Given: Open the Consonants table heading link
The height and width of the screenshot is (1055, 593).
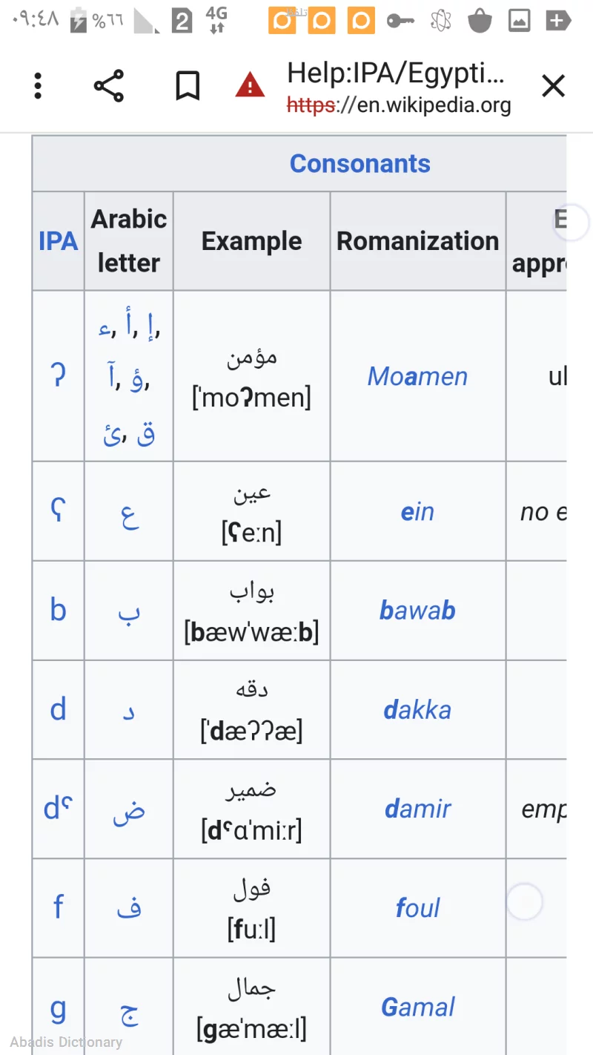Looking at the screenshot, I should click(360, 163).
